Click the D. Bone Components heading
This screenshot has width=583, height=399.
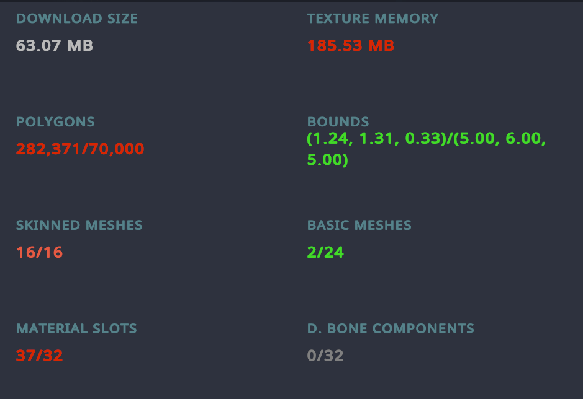[x=391, y=329]
